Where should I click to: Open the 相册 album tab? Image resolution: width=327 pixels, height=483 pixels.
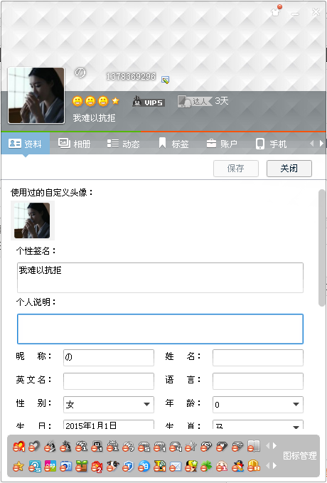(x=74, y=144)
